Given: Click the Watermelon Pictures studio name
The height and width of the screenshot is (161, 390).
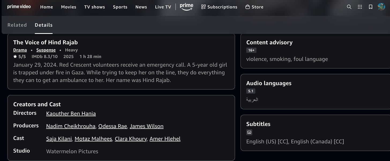Looking at the screenshot, I should tap(72, 151).
